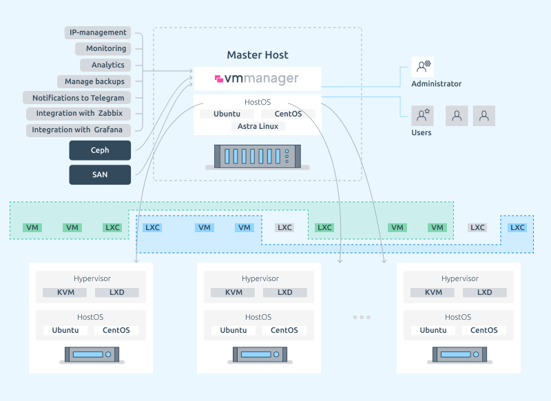Viewport: 551px width, 401px height.
Task: Click KVM in middle node card
Action: [233, 292]
